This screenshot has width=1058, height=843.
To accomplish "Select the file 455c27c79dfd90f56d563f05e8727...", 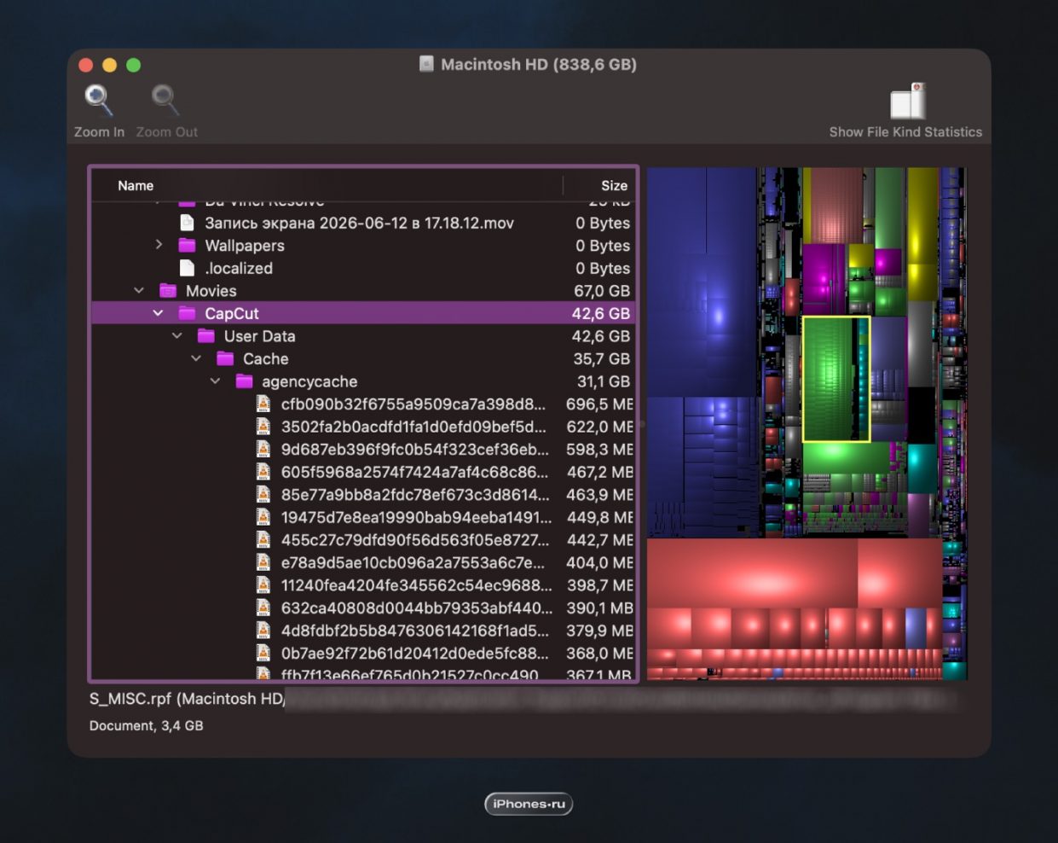I will 415,540.
